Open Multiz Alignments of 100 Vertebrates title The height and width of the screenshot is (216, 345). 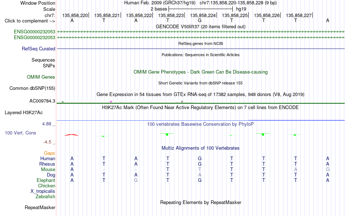coord(200,148)
